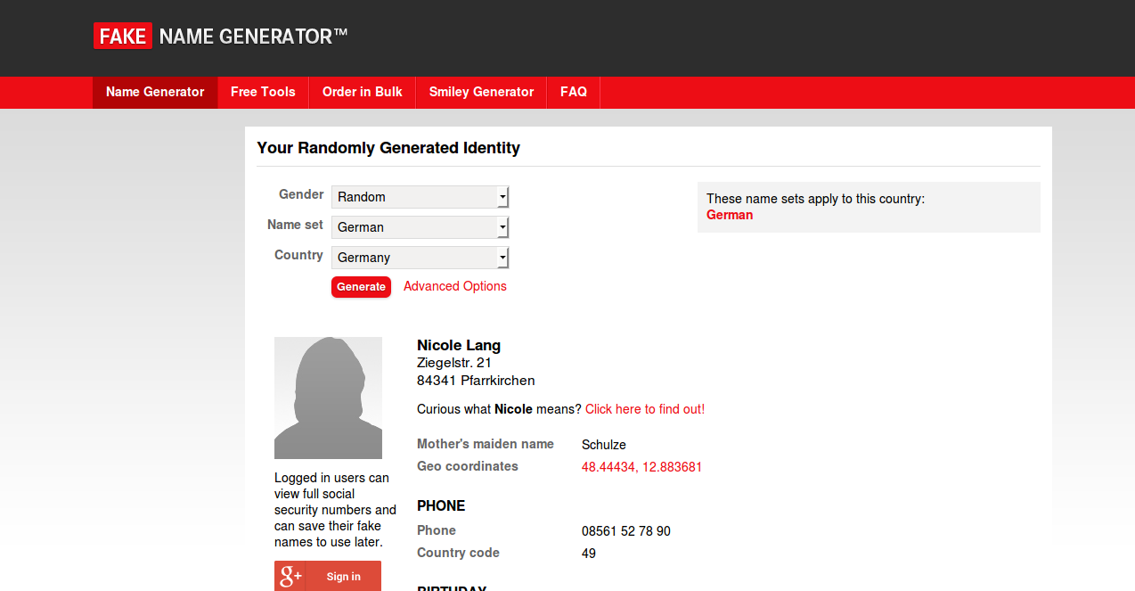This screenshot has width=1135, height=591.
Task: Click the 'Your Randomly Generated Identity' heading
Action: [388, 148]
